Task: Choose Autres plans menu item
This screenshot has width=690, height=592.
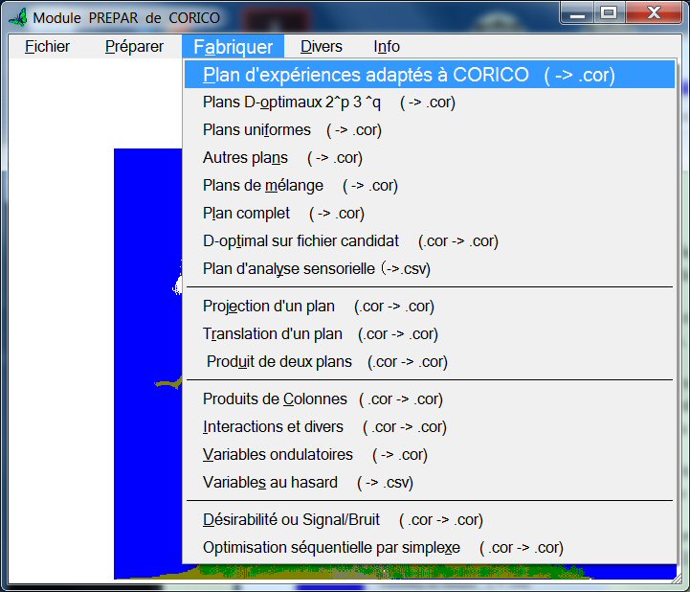Action: (430, 158)
